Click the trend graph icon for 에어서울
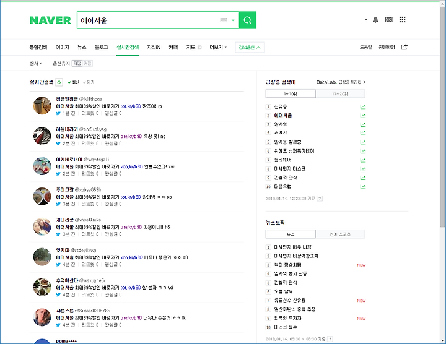The width and height of the screenshot is (446, 344). coord(362,116)
